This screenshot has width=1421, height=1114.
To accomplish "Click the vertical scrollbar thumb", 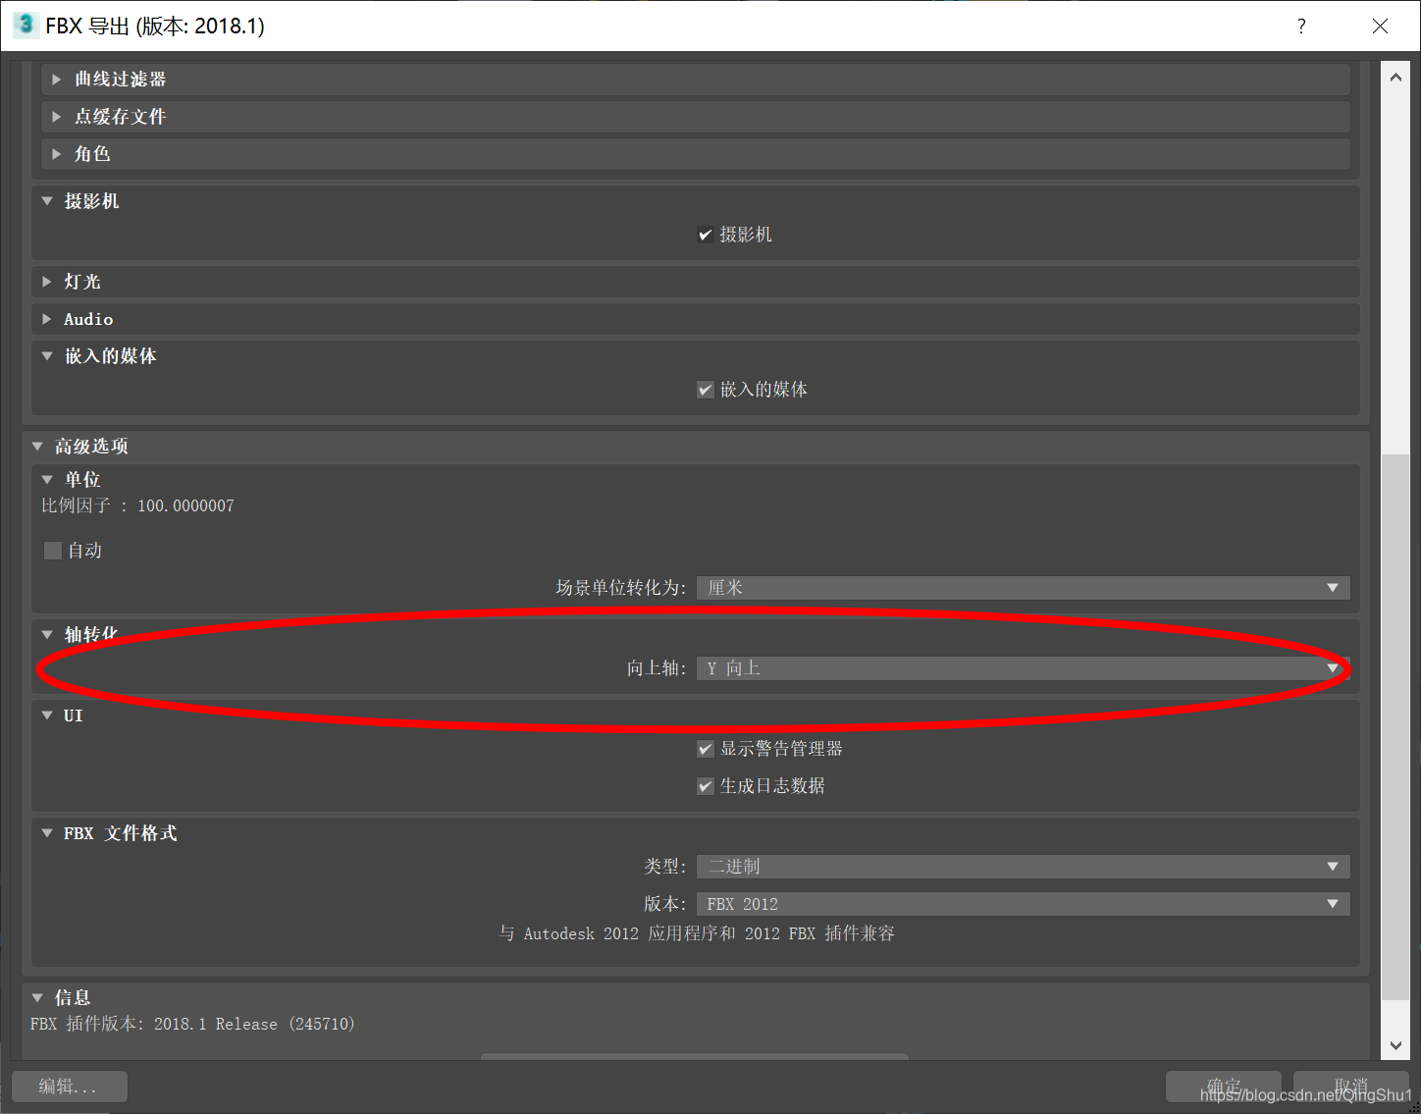I will coord(1395,726).
